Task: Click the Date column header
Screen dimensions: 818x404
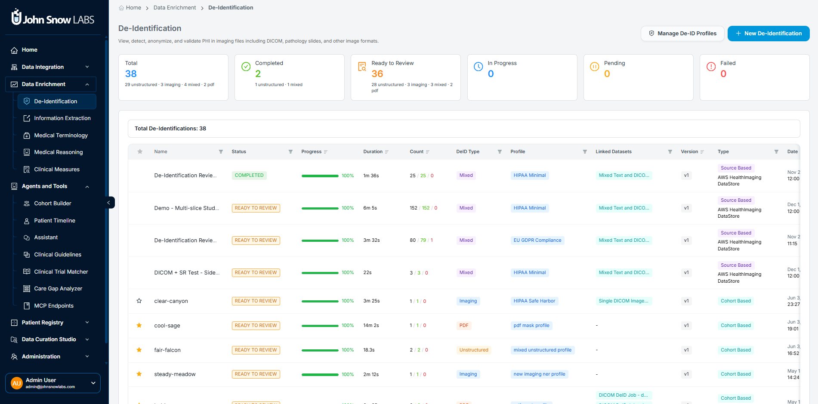Action: click(x=792, y=151)
